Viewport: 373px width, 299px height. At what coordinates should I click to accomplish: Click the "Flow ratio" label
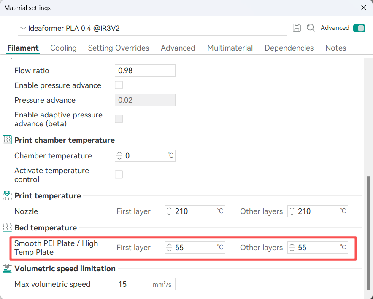point(32,70)
